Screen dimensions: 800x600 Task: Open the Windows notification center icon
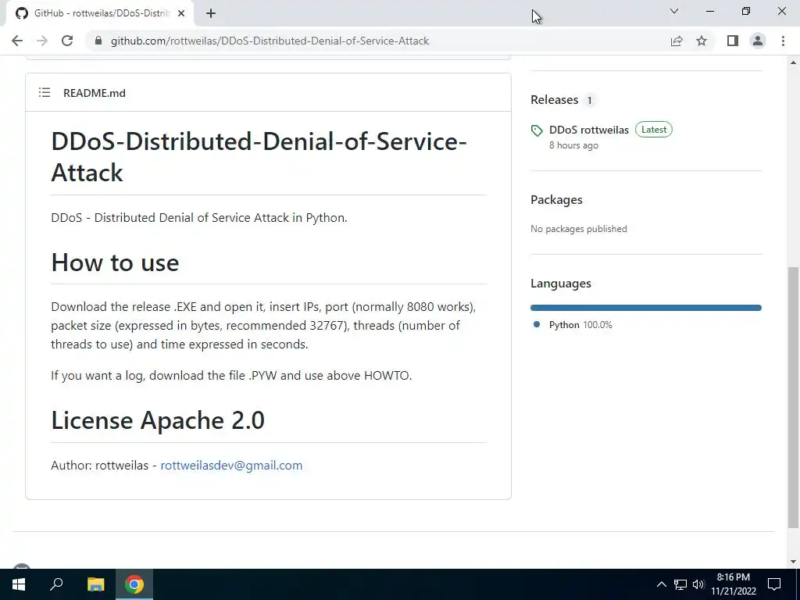(x=774, y=584)
